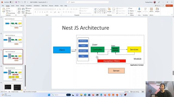The width and height of the screenshot is (174, 97).
Task: Click the Save icon in title bar
Action: pyautogui.click(x=16, y=2)
